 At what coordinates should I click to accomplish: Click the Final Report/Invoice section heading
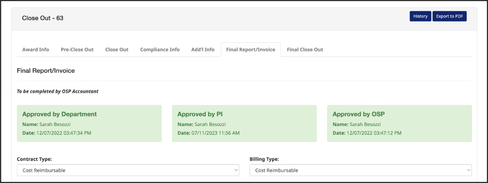click(45, 71)
